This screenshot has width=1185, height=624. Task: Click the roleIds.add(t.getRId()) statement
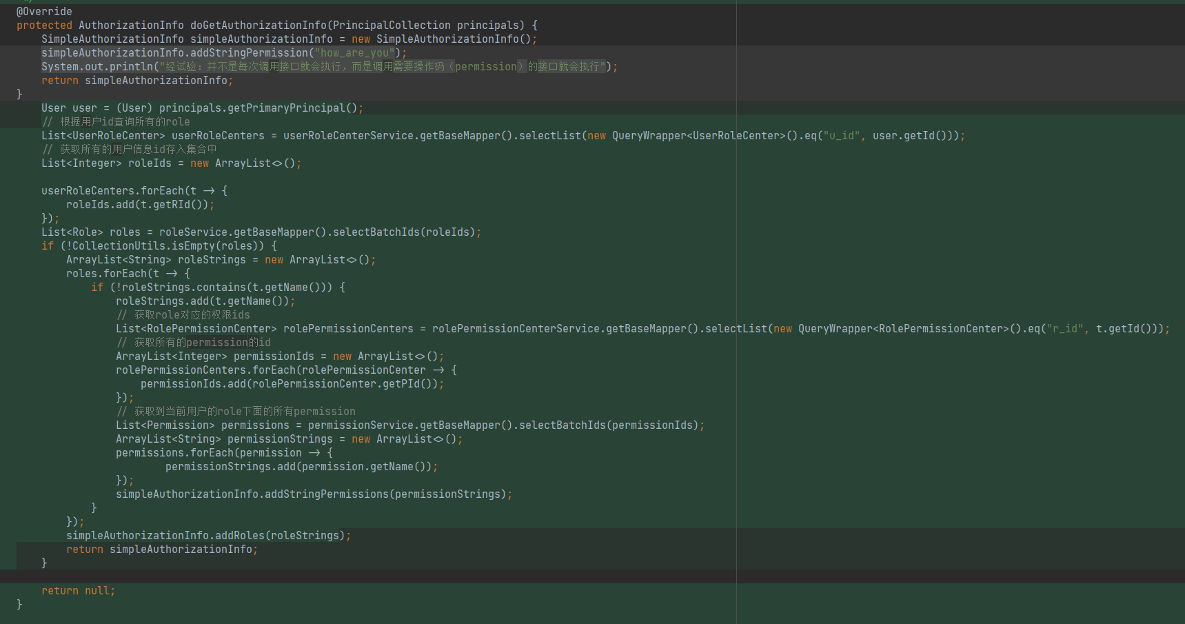tap(141, 205)
